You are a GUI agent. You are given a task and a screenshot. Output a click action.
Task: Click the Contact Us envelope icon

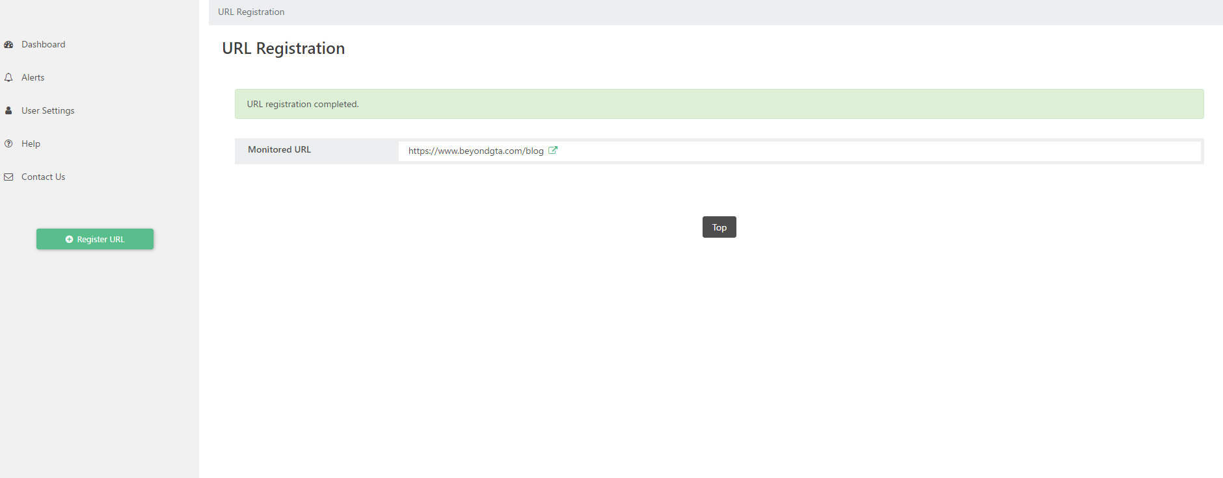(8, 177)
